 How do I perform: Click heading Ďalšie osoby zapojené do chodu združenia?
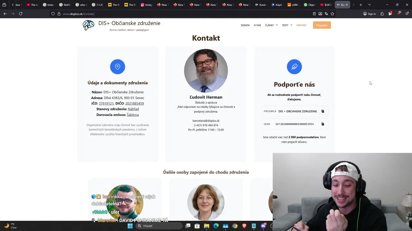tap(206, 172)
